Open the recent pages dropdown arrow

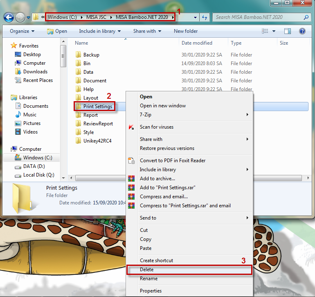tap(28, 18)
